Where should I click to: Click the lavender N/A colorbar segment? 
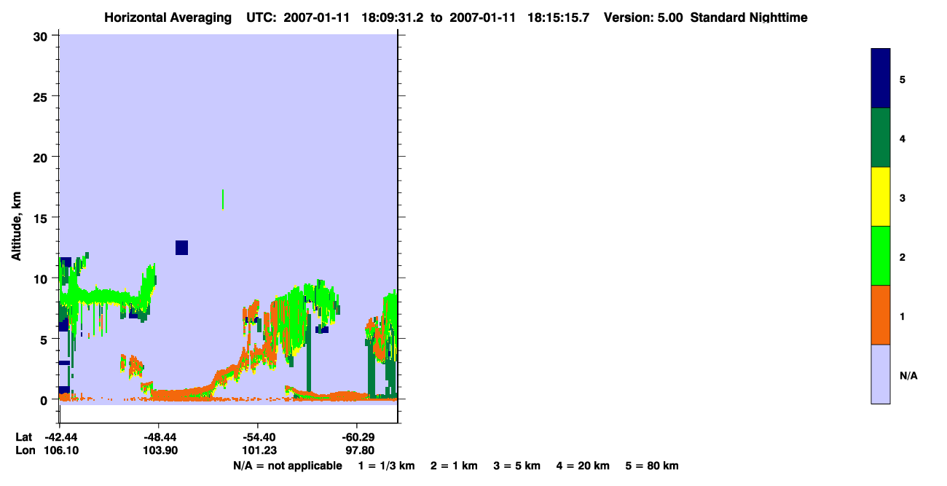[881, 374]
